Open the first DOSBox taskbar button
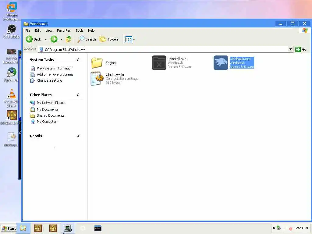 pyautogui.click(x=38, y=228)
